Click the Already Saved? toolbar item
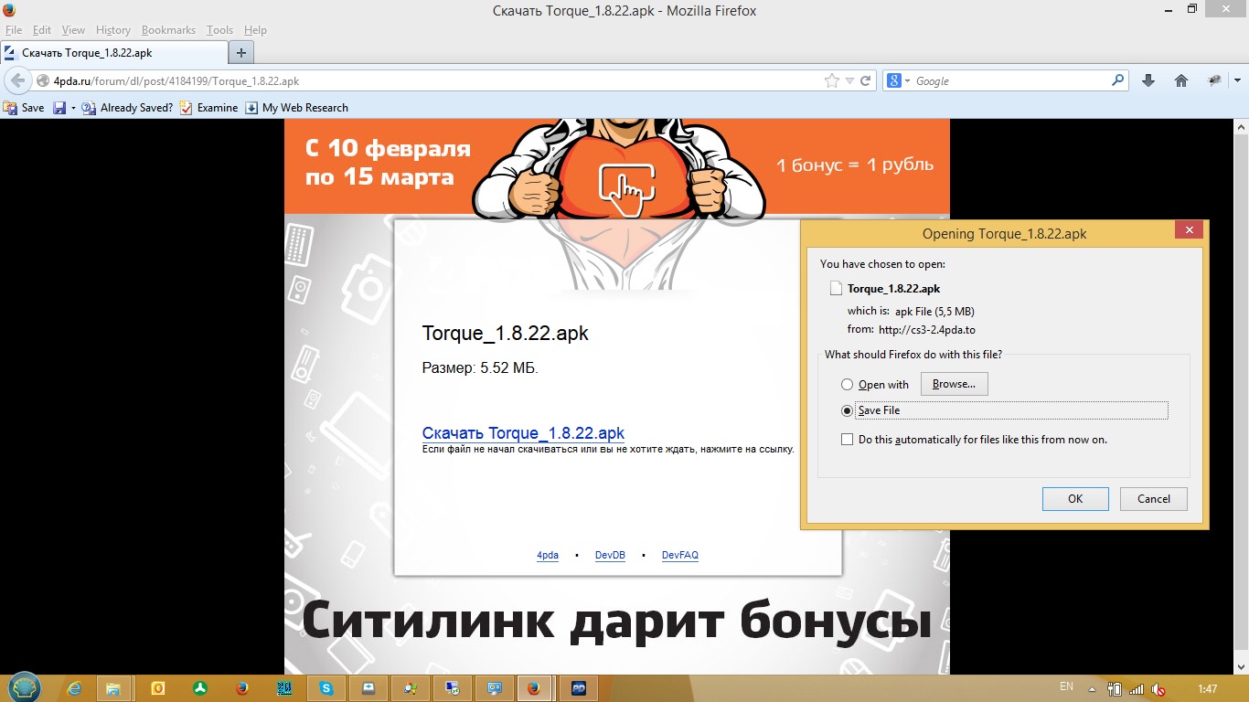This screenshot has width=1249, height=702. 127,107
